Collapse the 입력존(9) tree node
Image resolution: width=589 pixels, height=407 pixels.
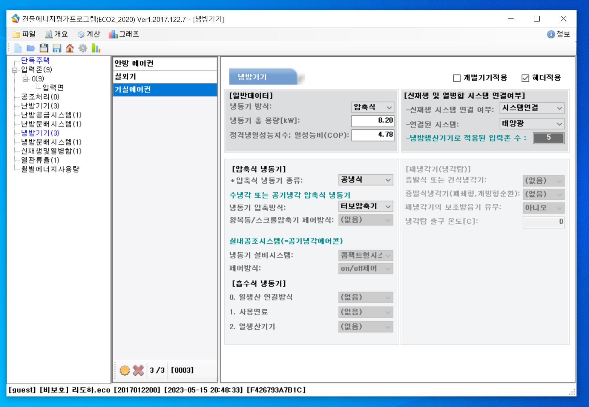(x=15, y=70)
